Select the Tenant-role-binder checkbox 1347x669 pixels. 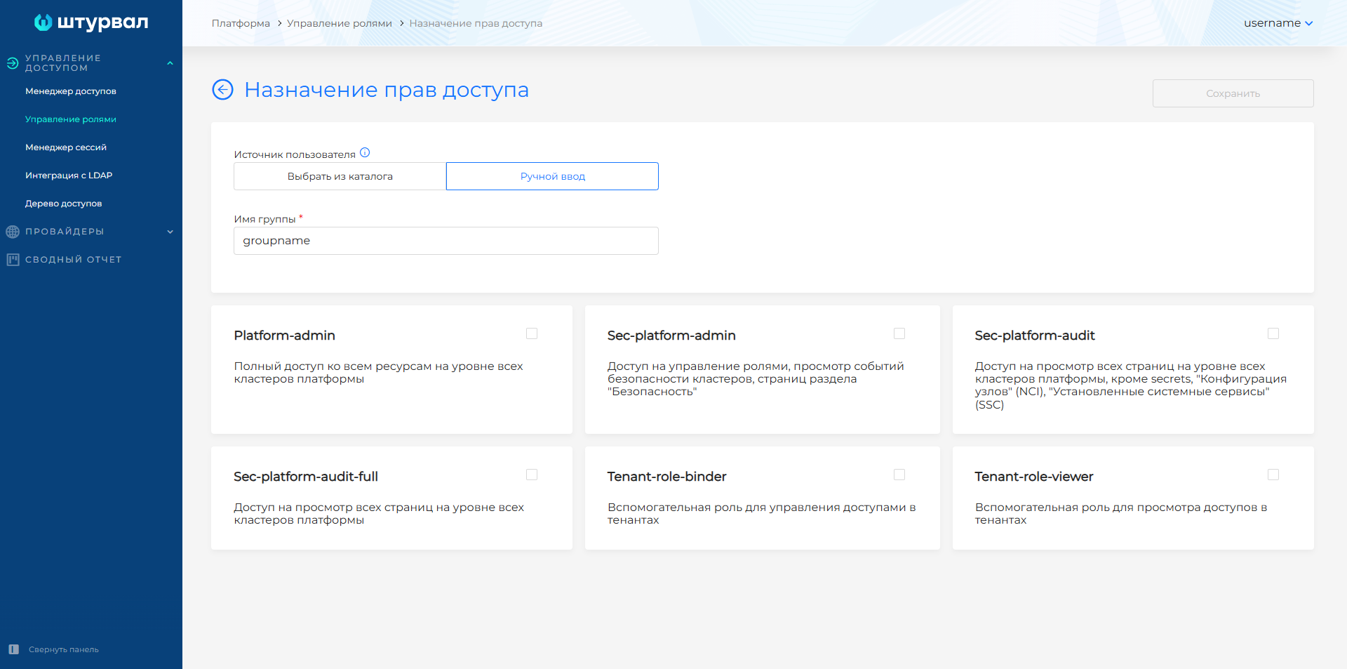point(899,475)
